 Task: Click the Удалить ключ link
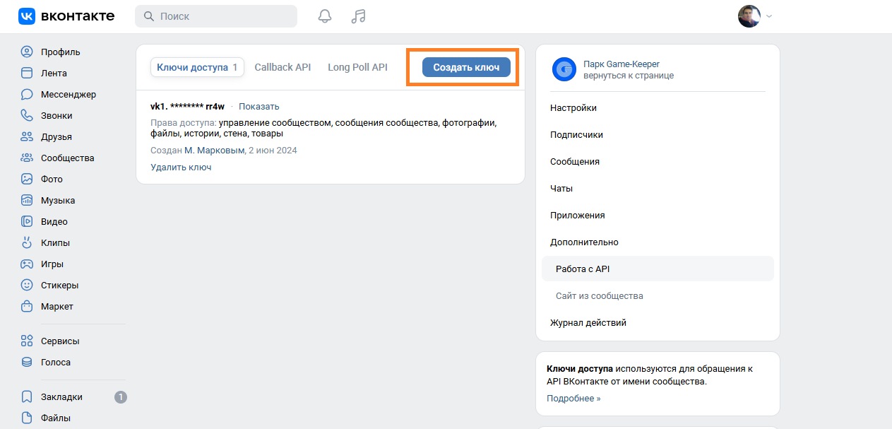pos(181,168)
